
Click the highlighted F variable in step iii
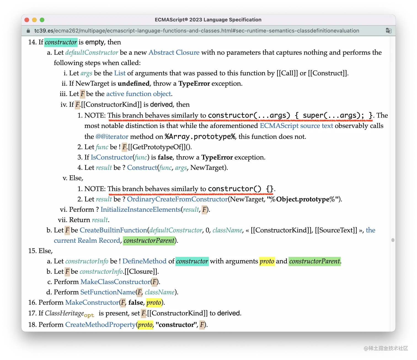[x=82, y=94]
